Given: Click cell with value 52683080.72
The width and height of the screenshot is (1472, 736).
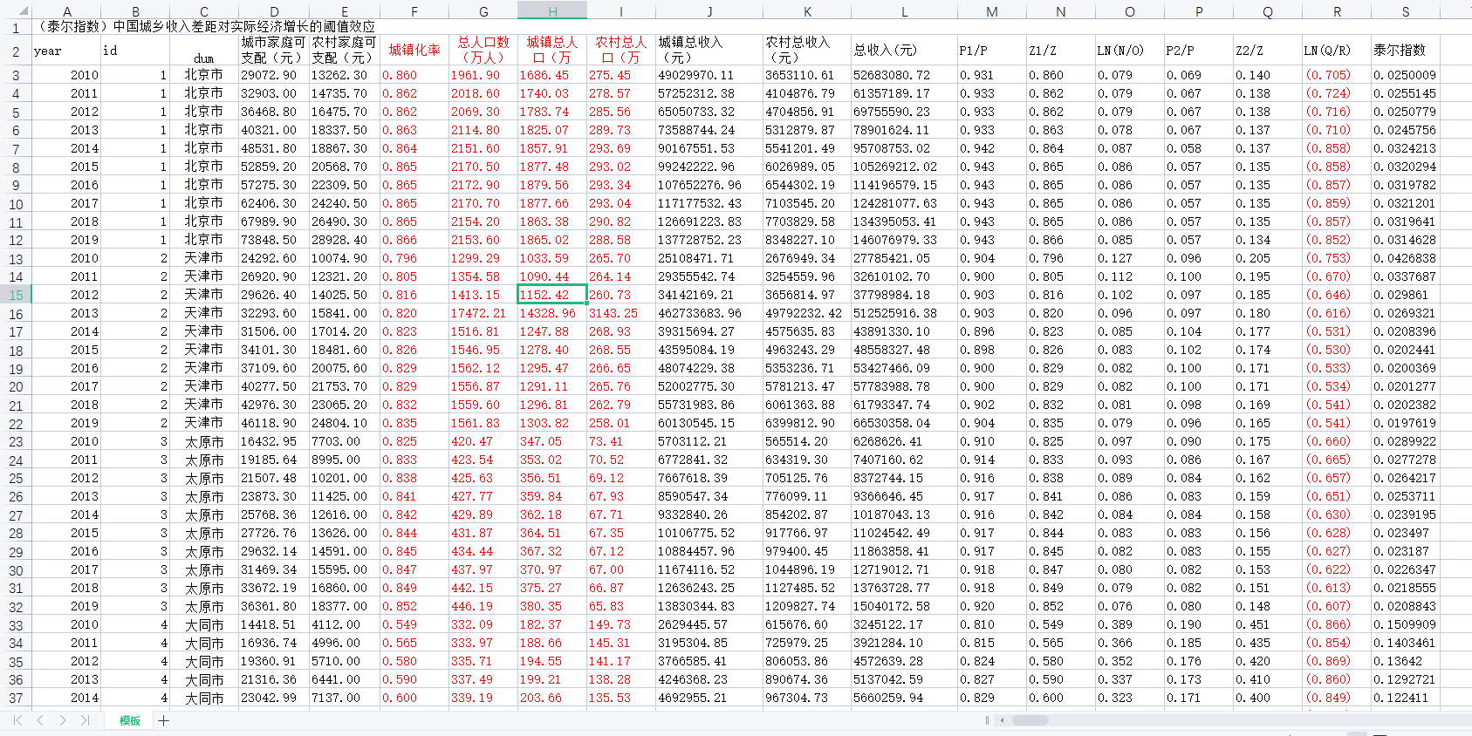Looking at the screenshot, I should [904, 75].
